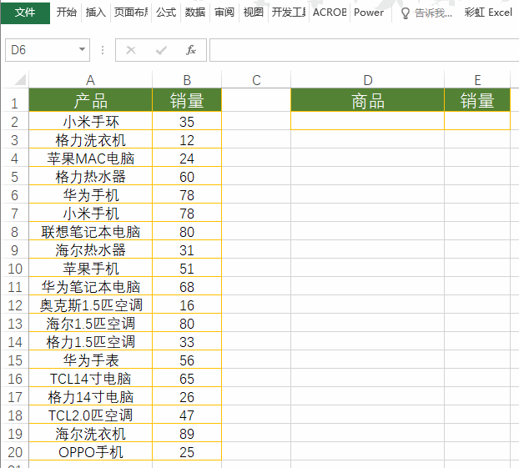
Task: Select the empty cell D2 under 商品
Action: coord(368,121)
